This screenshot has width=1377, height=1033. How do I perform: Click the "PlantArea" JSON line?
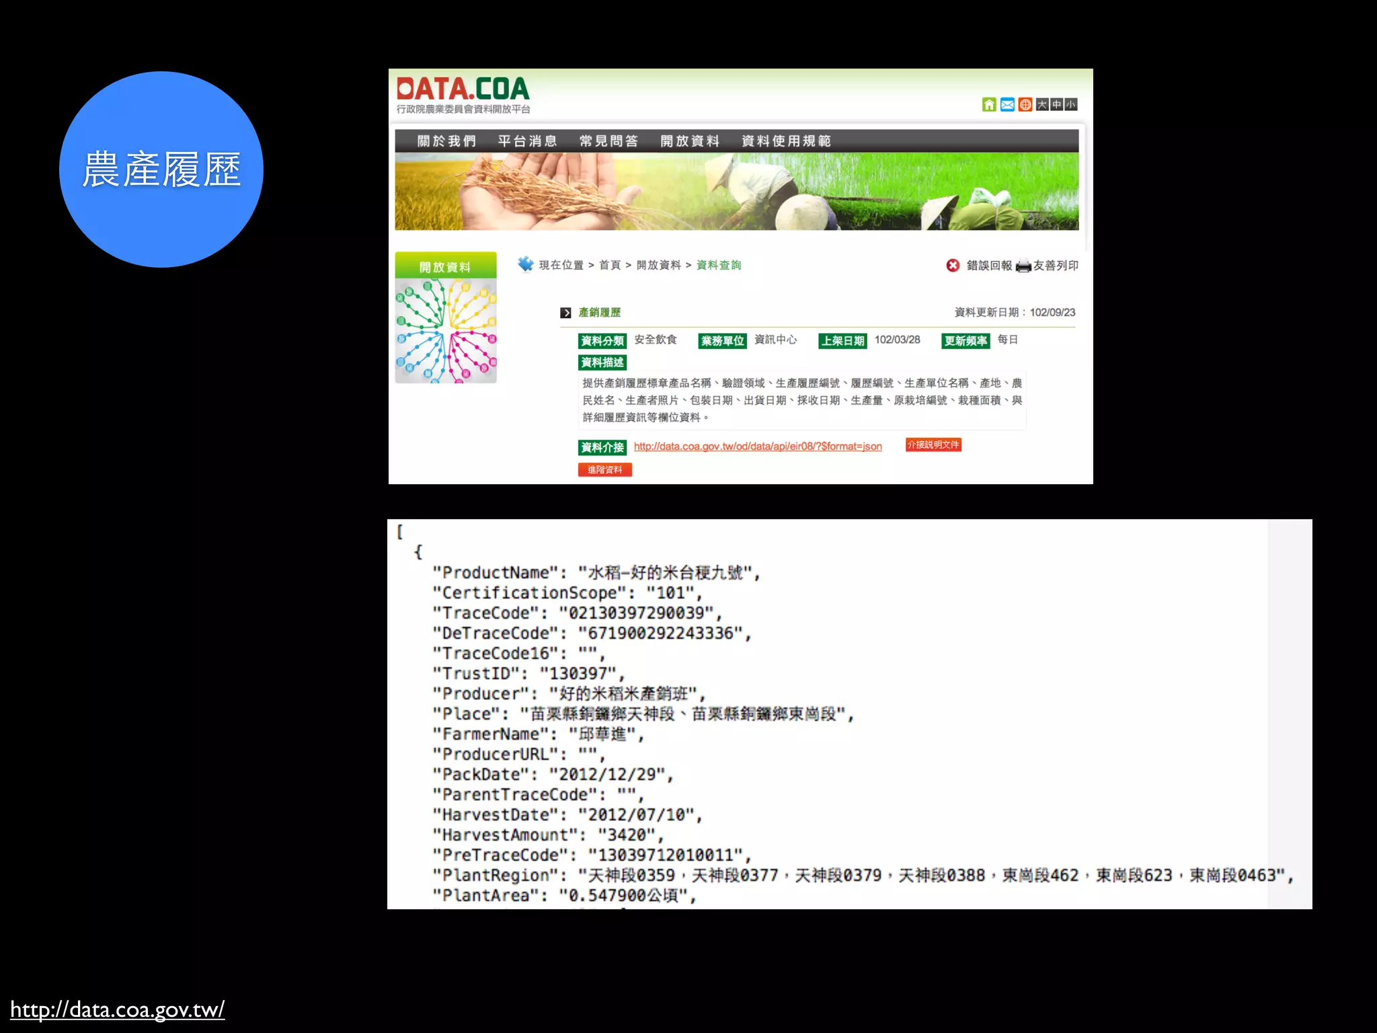[x=565, y=896]
